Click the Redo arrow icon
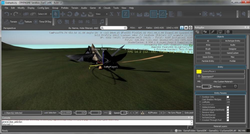The image size is (250, 134). (15, 14)
